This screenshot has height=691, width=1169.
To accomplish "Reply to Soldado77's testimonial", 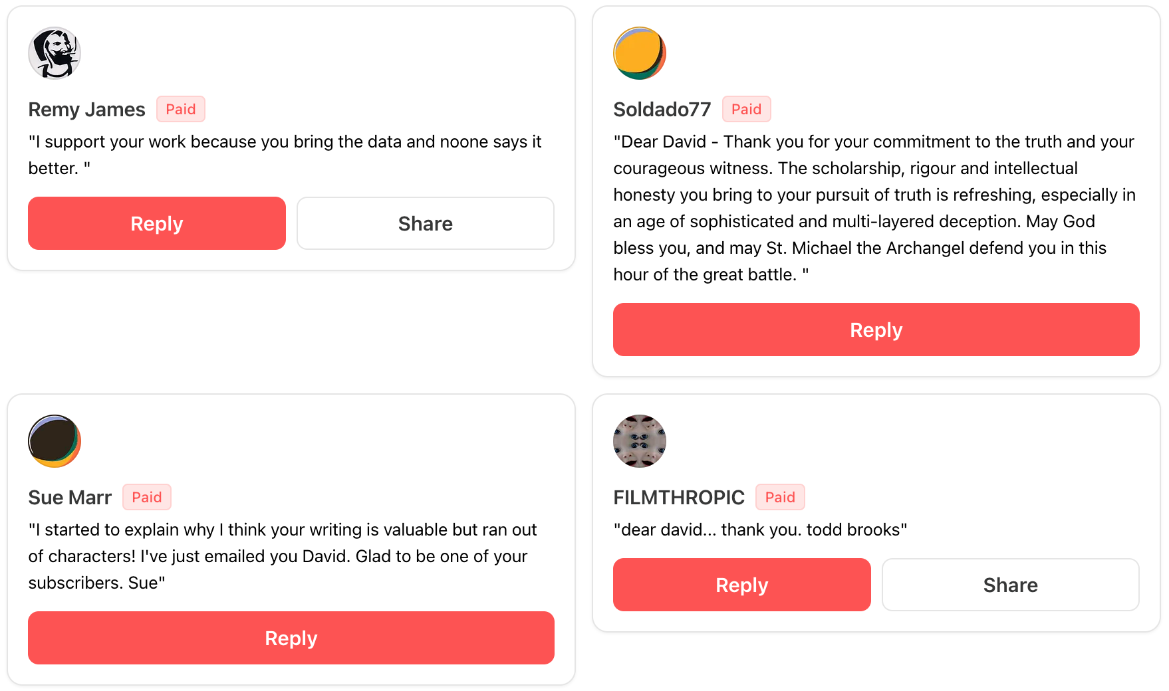I will pos(876,330).
